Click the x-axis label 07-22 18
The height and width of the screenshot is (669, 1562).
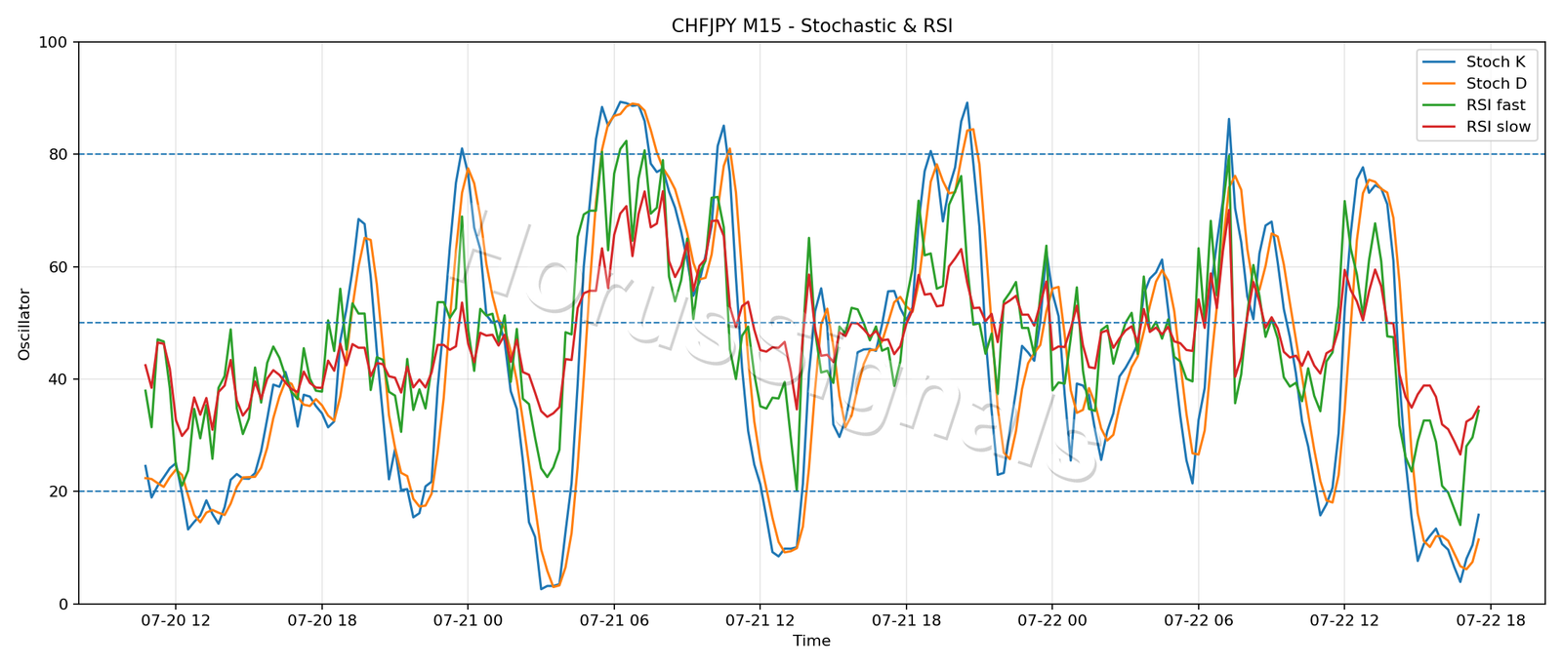click(1491, 620)
